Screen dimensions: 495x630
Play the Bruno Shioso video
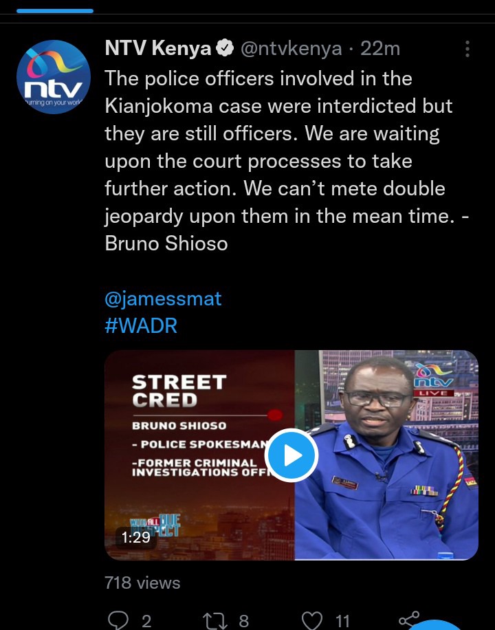click(291, 455)
